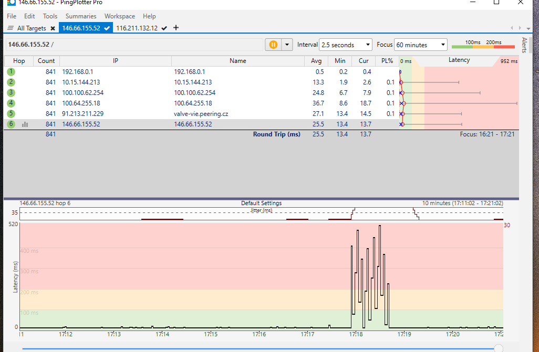Click checkmark on the 116.211.132.12 tab
This screenshot has width=539, height=352.
point(164,28)
